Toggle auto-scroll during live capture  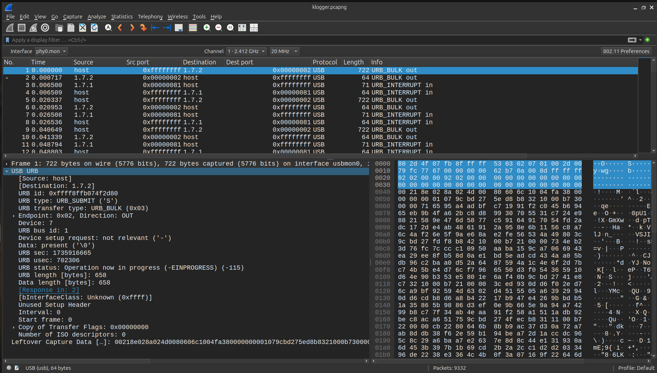point(179,28)
